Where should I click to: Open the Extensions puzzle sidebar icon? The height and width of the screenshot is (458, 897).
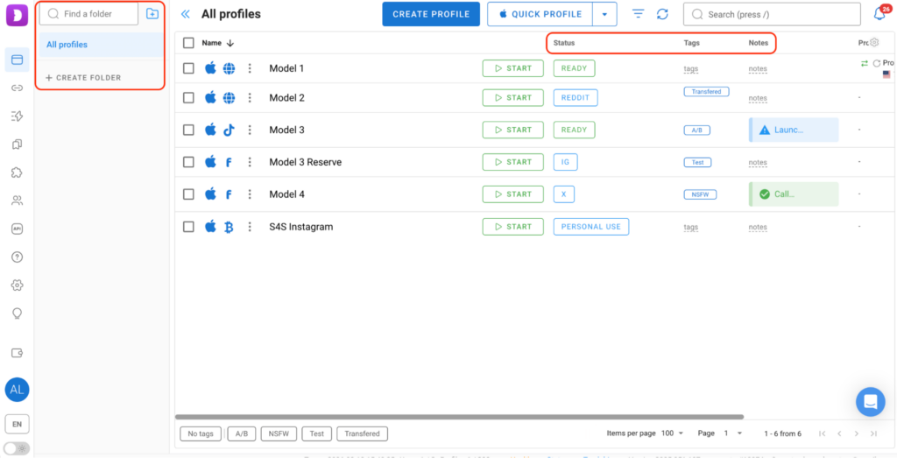pyautogui.click(x=17, y=173)
